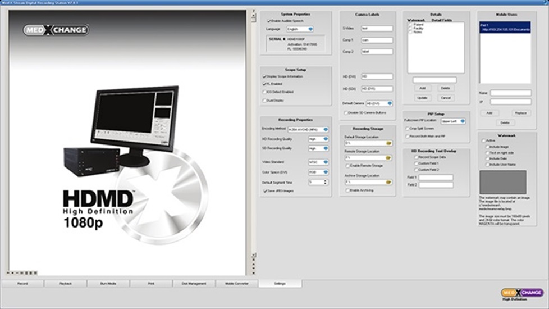This screenshot has width=549, height=309.
Task: Check Custom Field 2 overlay option
Action: [x=417, y=170]
